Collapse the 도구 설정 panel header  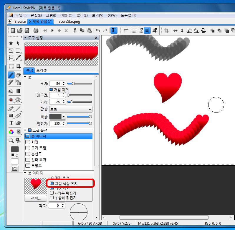point(25,37)
